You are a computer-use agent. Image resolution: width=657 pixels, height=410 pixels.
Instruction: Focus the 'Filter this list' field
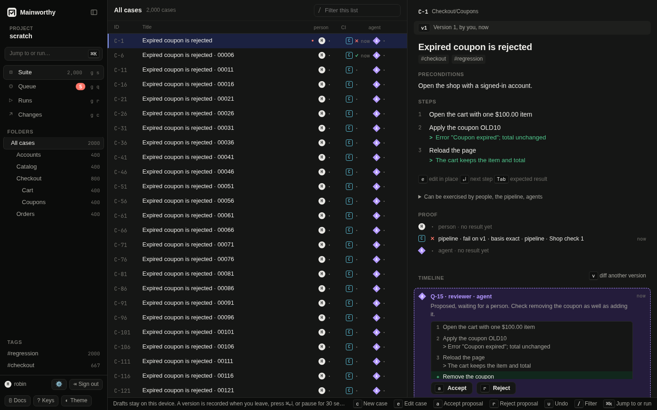(x=357, y=10)
